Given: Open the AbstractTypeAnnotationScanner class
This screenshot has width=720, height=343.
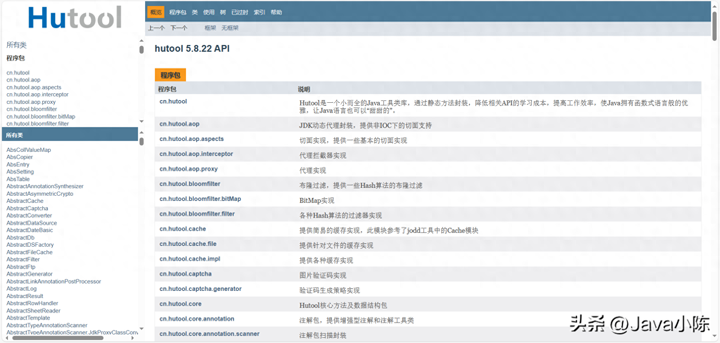Looking at the screenshot, I should tap(47, 325).
